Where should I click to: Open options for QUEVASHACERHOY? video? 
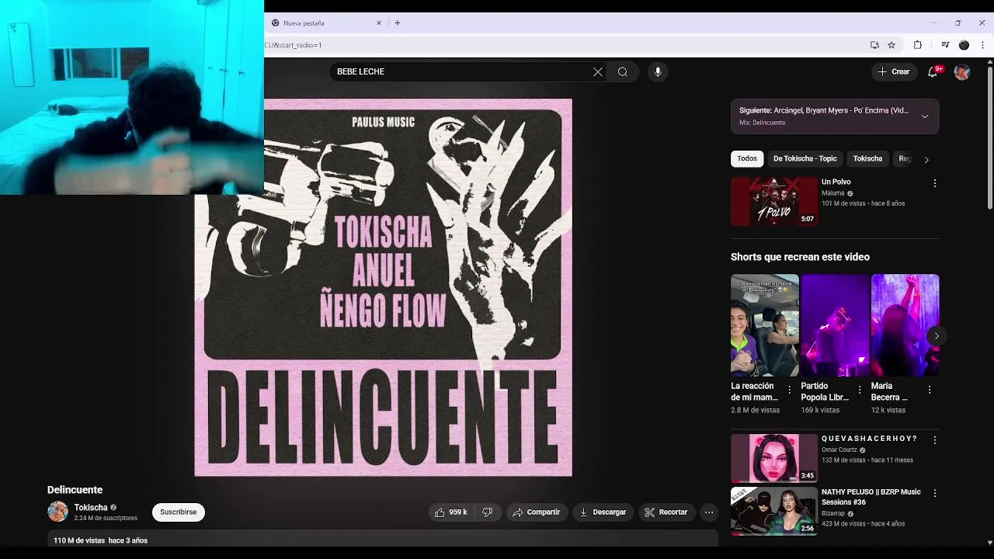coord(934,439)
